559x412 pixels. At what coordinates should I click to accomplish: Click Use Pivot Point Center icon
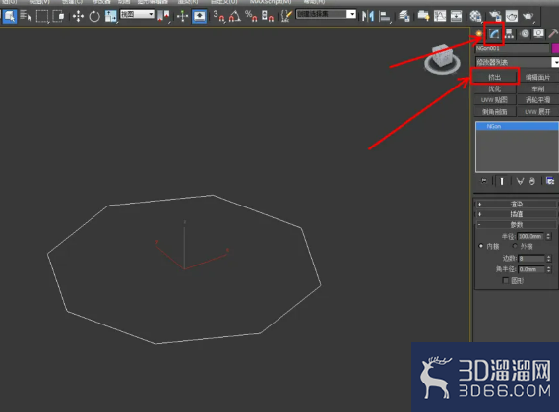(163, 16)
